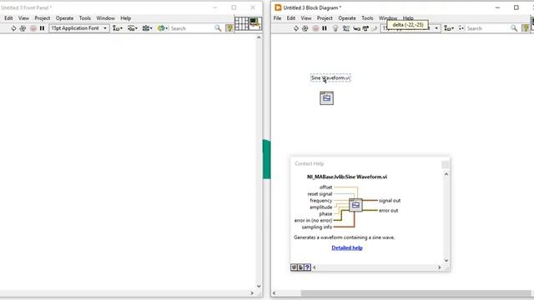The height and width of the screenshot is (300, 534).
Task: Open Edit menu in Block Diagram window
Action: click(x=291, y=18)
